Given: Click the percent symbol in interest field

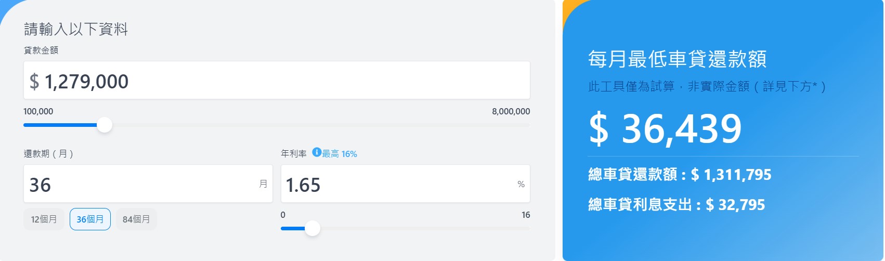Looking at the screenshot, I should (x=521, y=184).
